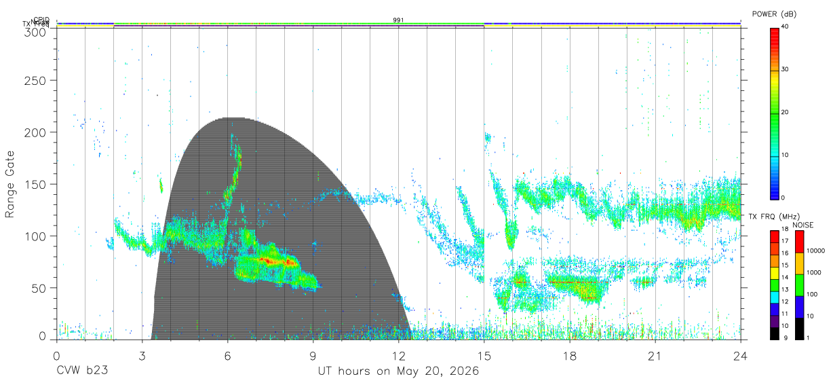This screenshot has height=385, width=833.
Task: Click the 200 tick on Range Gate axis
Action: (36, 132)
